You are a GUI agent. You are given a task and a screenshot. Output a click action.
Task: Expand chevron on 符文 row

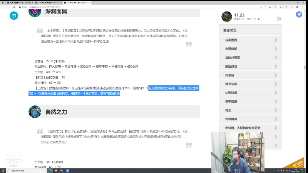[276, 110]
